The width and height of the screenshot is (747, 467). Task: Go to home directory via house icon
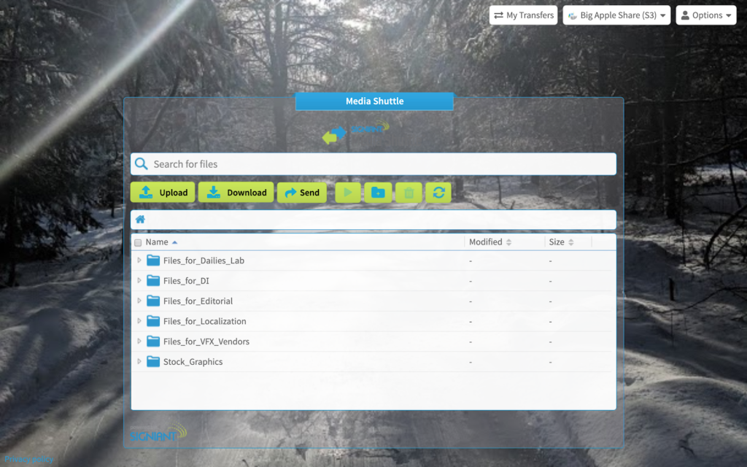point(140,220)
